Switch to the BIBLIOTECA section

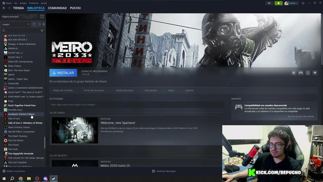[x=36, y=8]
